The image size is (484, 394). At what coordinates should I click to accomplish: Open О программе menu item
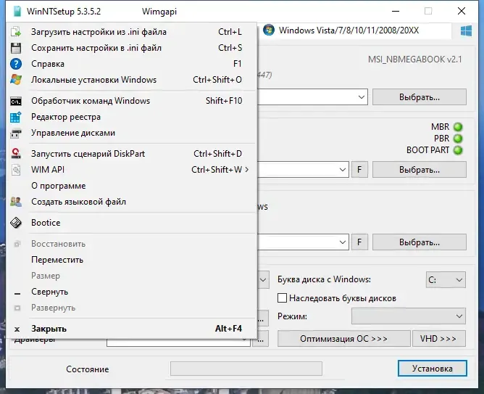[132, 186]
